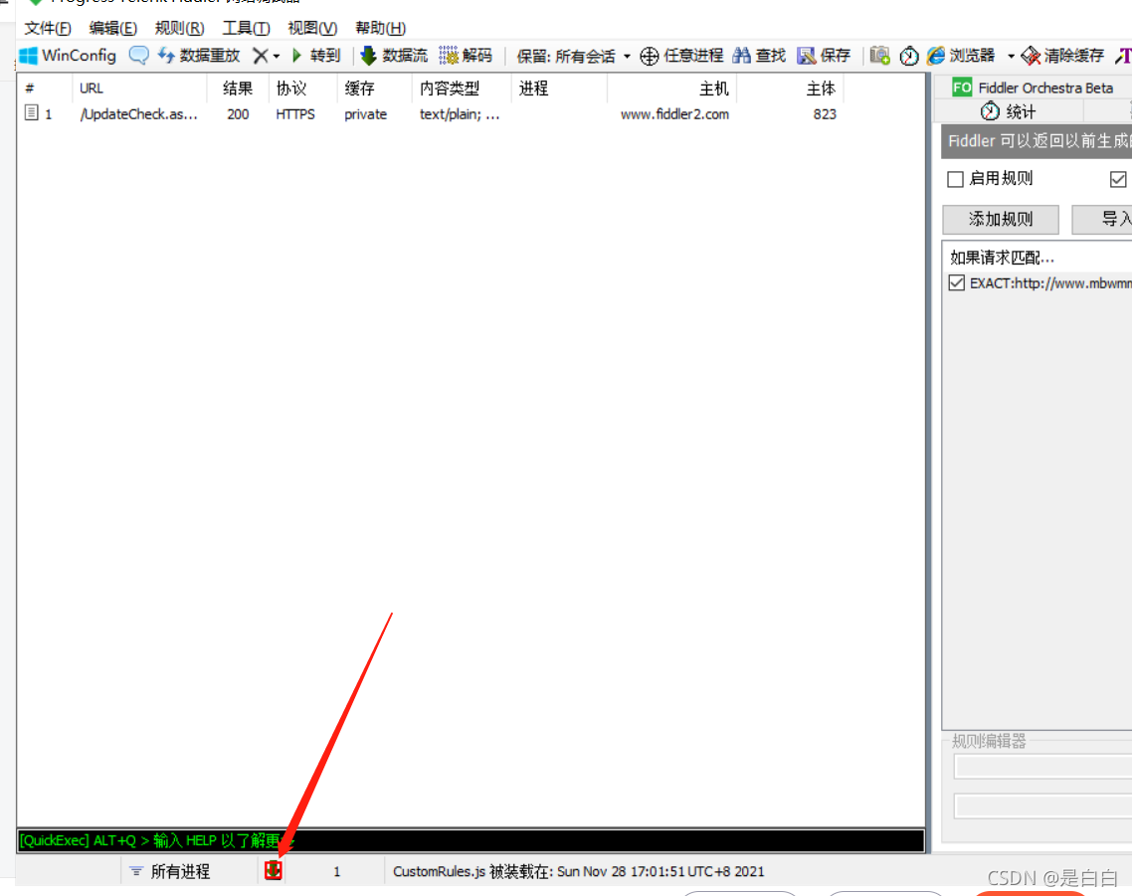The height and width of the screenshot is (896, 1132).
Task: Open the 编辑(E) menu
Action: tap(113, 28)
